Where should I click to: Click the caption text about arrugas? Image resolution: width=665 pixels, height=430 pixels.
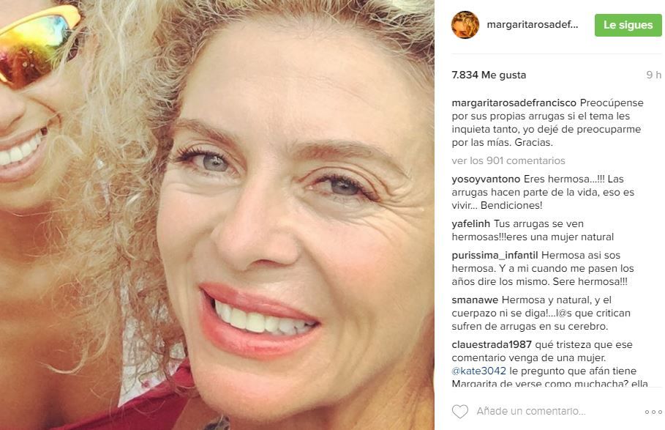547,122
